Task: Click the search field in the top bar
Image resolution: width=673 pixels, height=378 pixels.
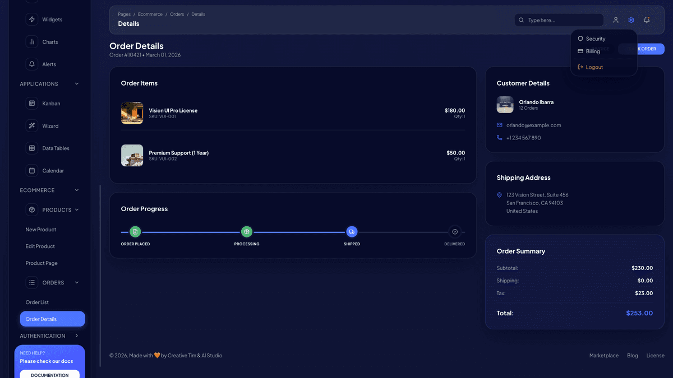Action: [x=559, y=20]
